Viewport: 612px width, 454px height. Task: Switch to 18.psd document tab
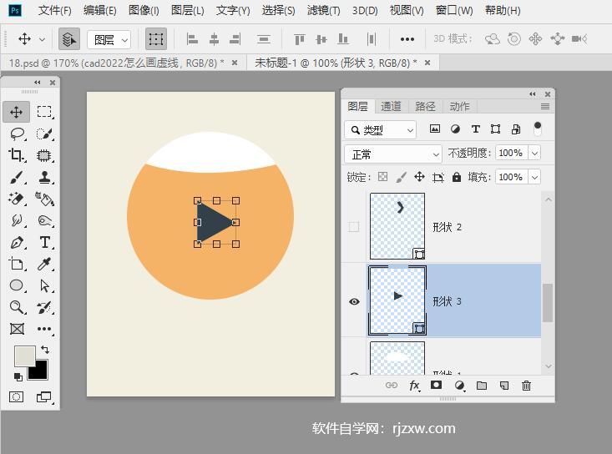click(115, 63)
